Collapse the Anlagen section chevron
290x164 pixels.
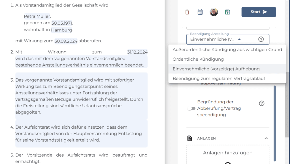pyautogui.click(x=266, y=138)
